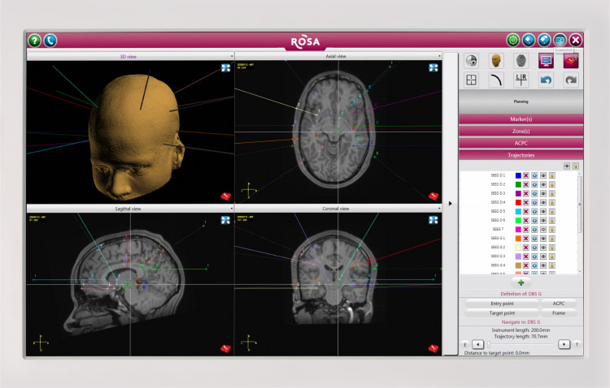
Task: Click the Entry point button
Action: point(490,303)
